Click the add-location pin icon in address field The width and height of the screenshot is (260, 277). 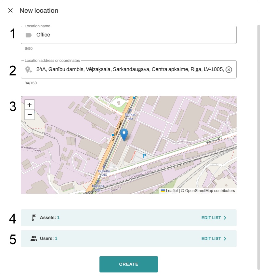[29, 69]
